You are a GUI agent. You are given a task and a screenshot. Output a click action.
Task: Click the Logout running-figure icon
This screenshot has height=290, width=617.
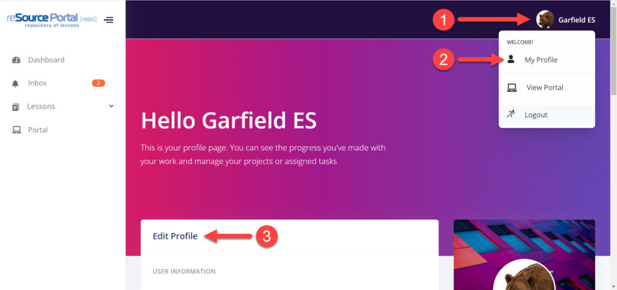point(511,114)
